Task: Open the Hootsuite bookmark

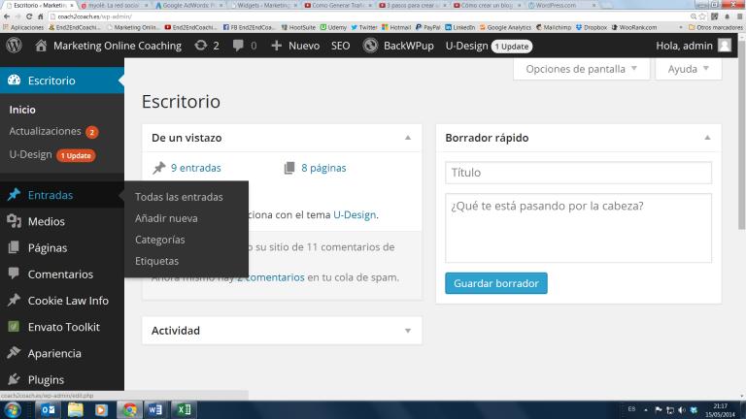Action: pyautogui.click(x=298, y=27)
